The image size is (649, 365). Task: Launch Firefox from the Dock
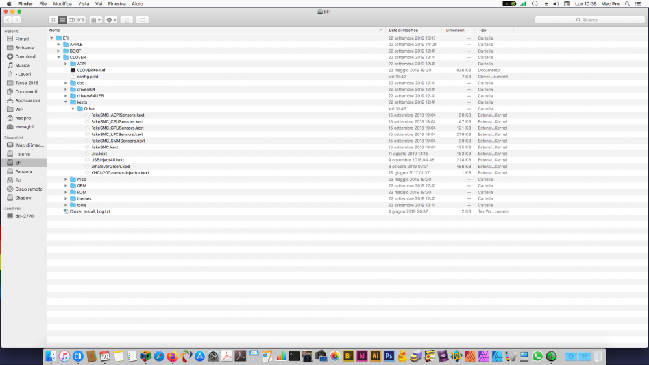coord(173,357)
